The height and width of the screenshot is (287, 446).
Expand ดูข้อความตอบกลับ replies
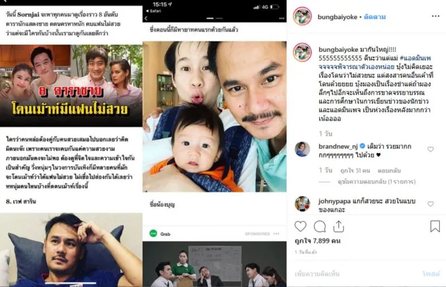377,181
